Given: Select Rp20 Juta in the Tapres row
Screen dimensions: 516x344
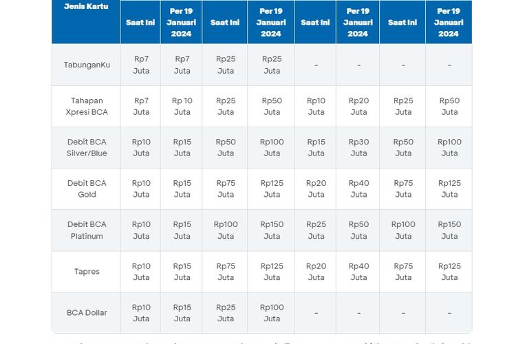Looking at the screenshot, I should (x=316, y=271).
